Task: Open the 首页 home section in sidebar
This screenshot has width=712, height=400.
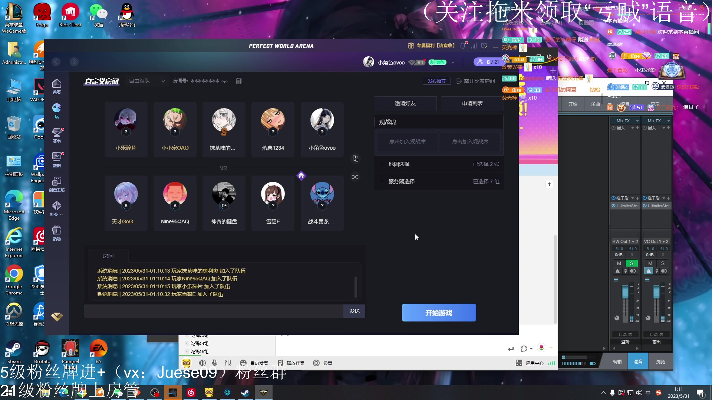Action: [56, 86]
